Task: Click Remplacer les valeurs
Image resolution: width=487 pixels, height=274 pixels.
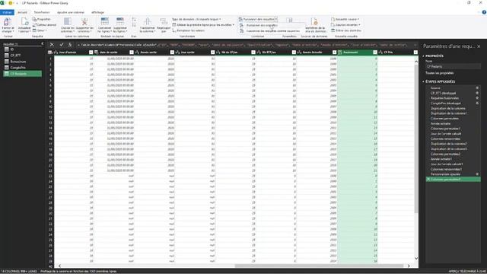Action: pos(188,30)
